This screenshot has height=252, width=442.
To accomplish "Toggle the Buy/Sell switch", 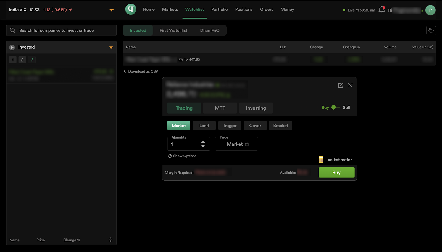I will click(336, 108).
